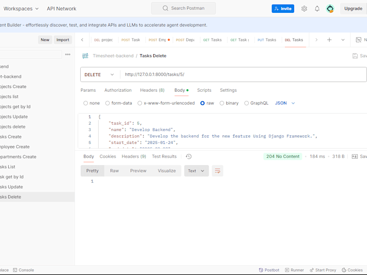Show next tabs with right arrow

tap(316, 40)
